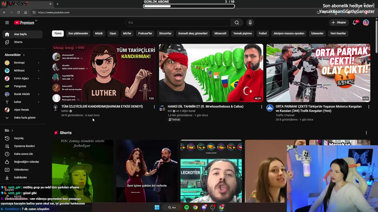The height and width of the screenshot is (212, 378).
Task: Click Traffic Channel name link
Action: [285, 115]
